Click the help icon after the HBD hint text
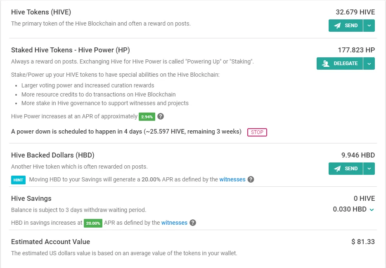This screenshot has width=386, height=268. (x=251, y=179)
